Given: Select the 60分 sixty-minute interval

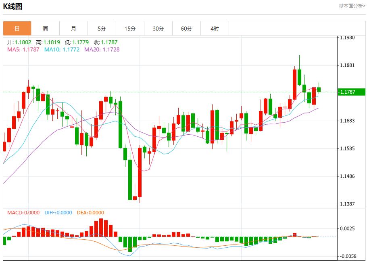Looking at the screenshot, I should click(x=186, y=28).
